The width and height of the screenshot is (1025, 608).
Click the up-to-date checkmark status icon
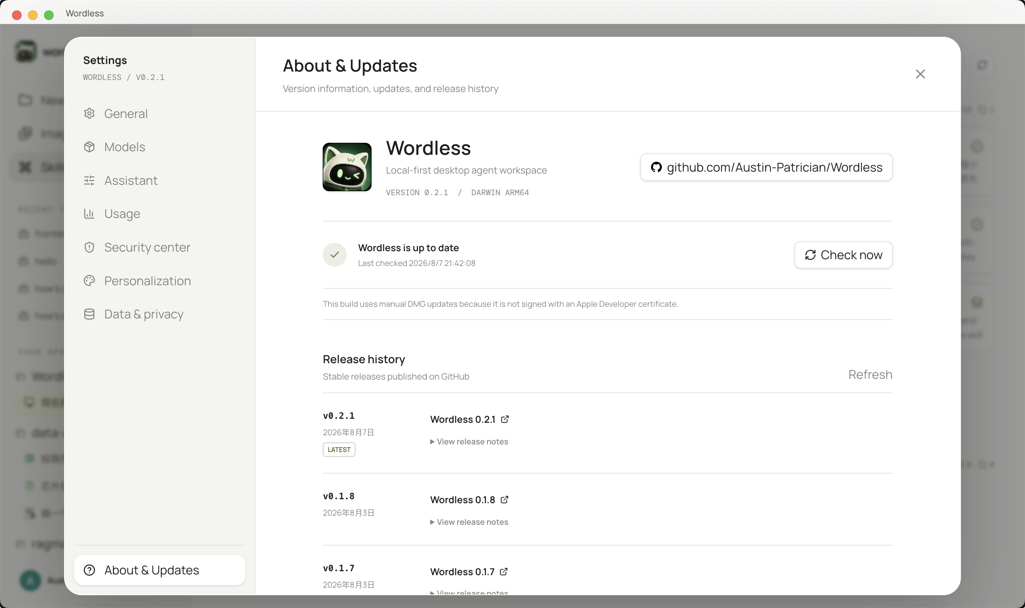pyautogui.click(x=335, y=255)
